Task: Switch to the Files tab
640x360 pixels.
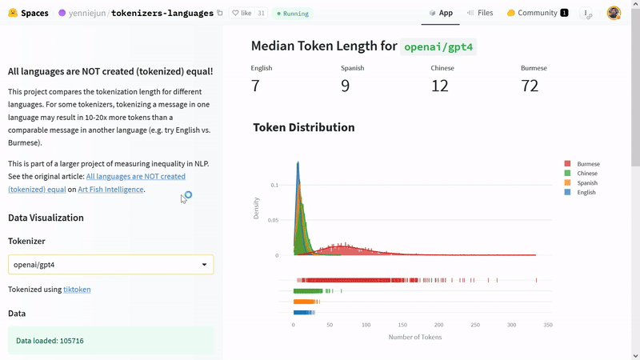Action: coord(480,13)
